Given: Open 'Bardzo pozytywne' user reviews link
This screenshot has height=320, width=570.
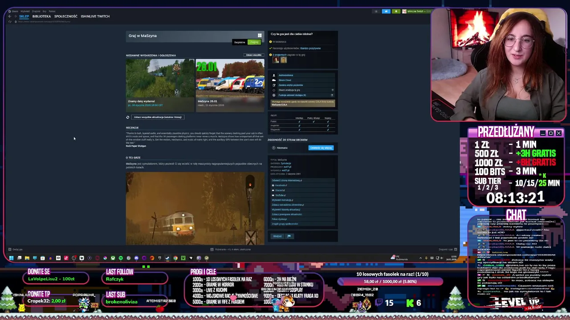Looking at the screenshot, I should point(310,48).
